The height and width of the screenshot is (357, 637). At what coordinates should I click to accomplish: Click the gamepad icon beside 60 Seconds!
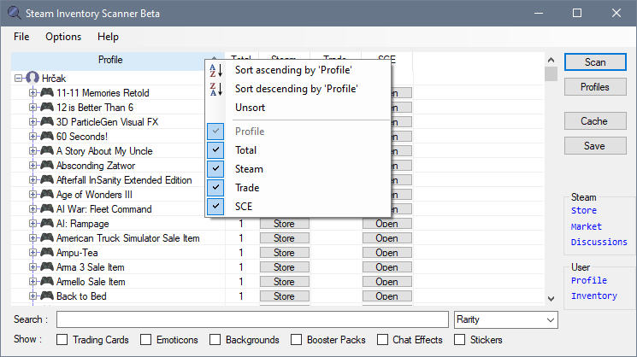(x=47, y=137)
